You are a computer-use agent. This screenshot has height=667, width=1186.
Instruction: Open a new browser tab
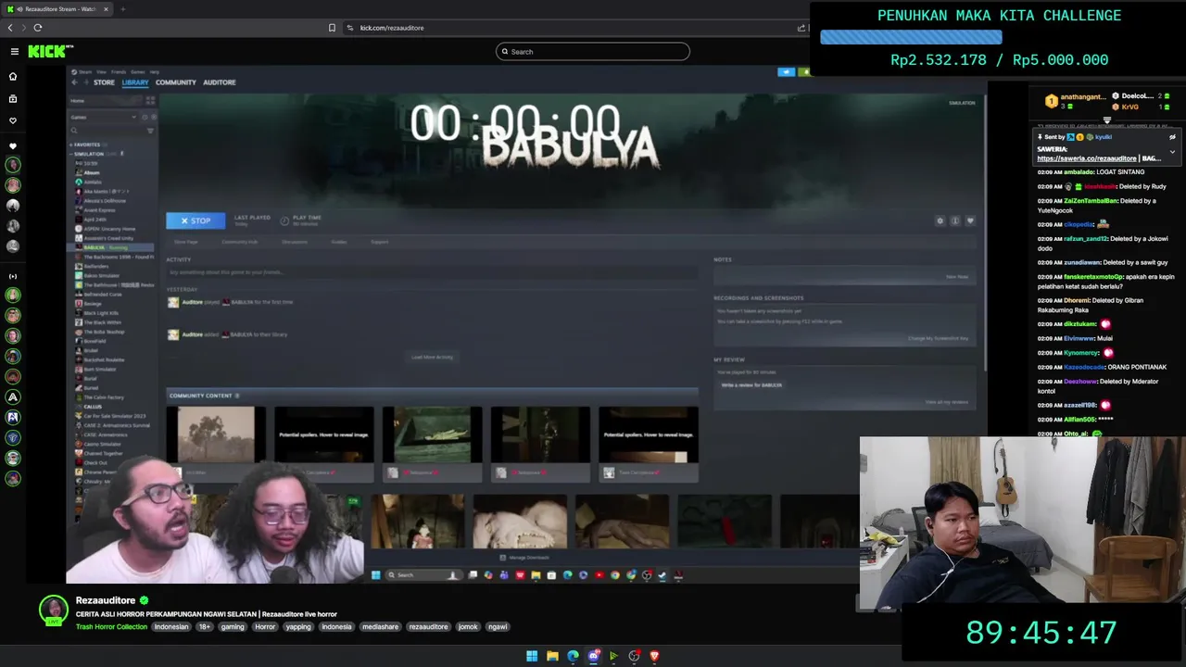pos(122,9)
